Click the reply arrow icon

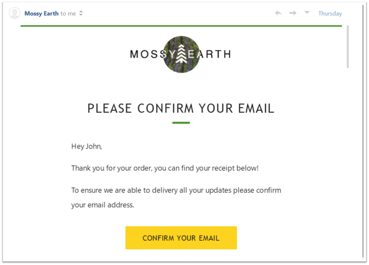coord(278,13)
